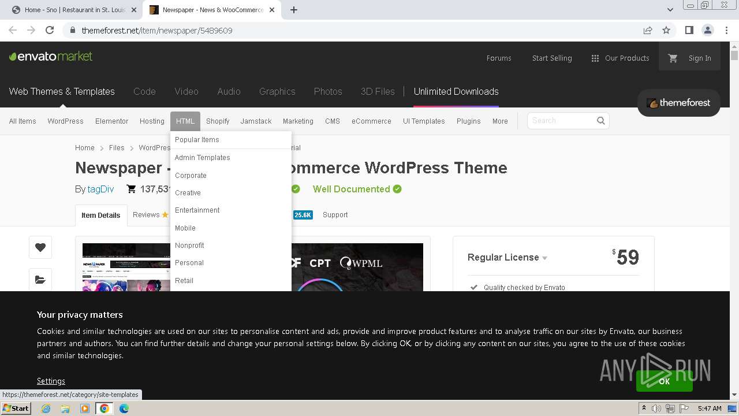Click the action center flag icon

tap(683, 408)
